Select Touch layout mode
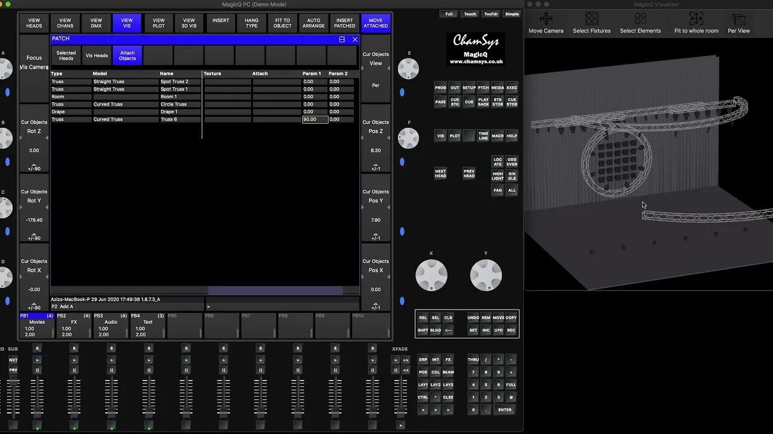The image size is (773, 434). [470, 14]
